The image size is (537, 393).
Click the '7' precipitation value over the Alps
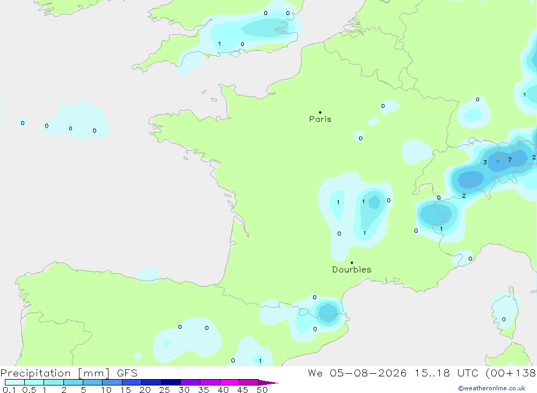pyautogui.click(x=510, y=160)
